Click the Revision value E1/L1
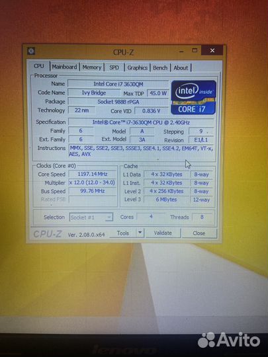Image resolution: width=268 pixels, height=357 pixels. tap(201, 139)
